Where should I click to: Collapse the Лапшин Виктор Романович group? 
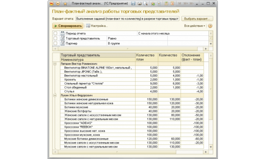click(x=55, y=64)
